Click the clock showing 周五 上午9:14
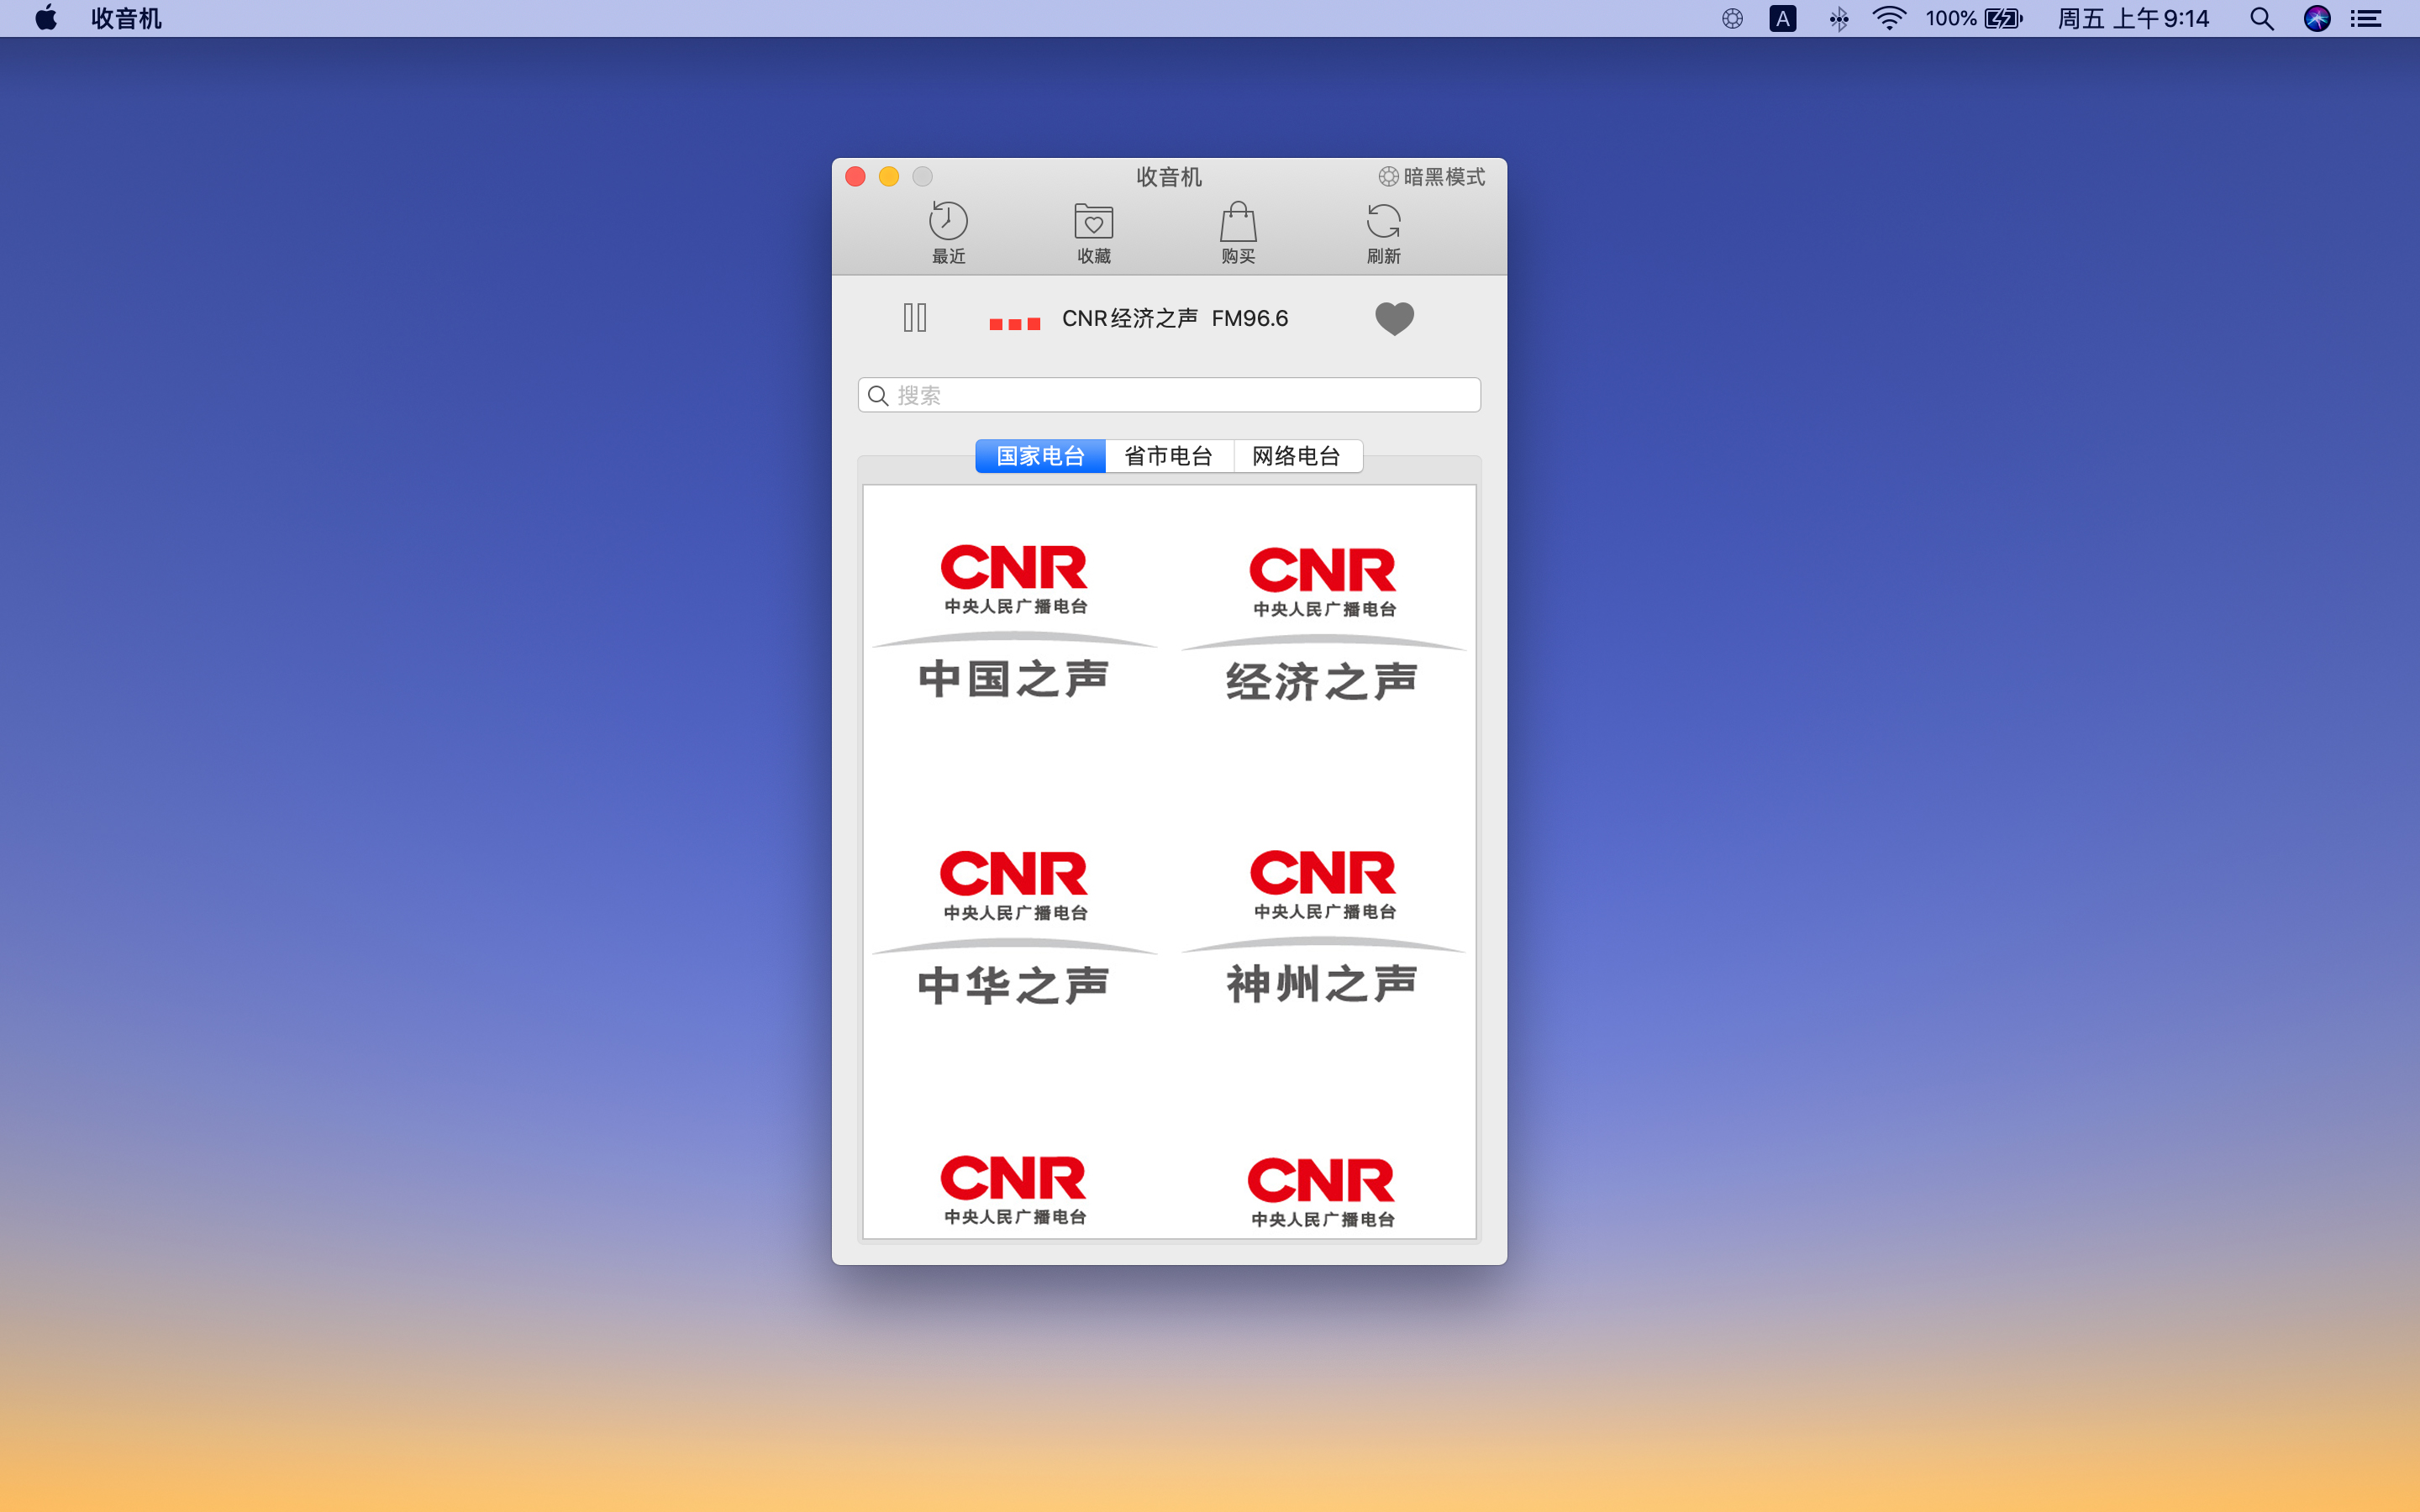The height and width of the screenshot is (1512, 2420). pos(2133,18)
